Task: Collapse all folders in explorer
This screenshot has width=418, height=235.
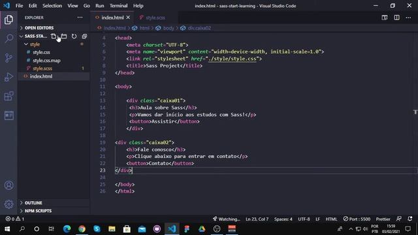Action: (84, 36)
